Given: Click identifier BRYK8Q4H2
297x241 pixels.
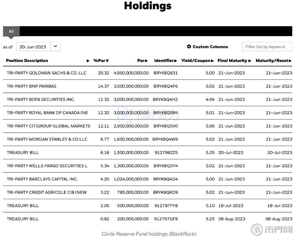Looking at the screenshot, I should [x=165, y=99].
